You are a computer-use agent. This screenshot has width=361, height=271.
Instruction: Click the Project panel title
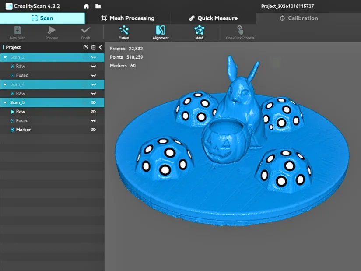click(13, 47)
